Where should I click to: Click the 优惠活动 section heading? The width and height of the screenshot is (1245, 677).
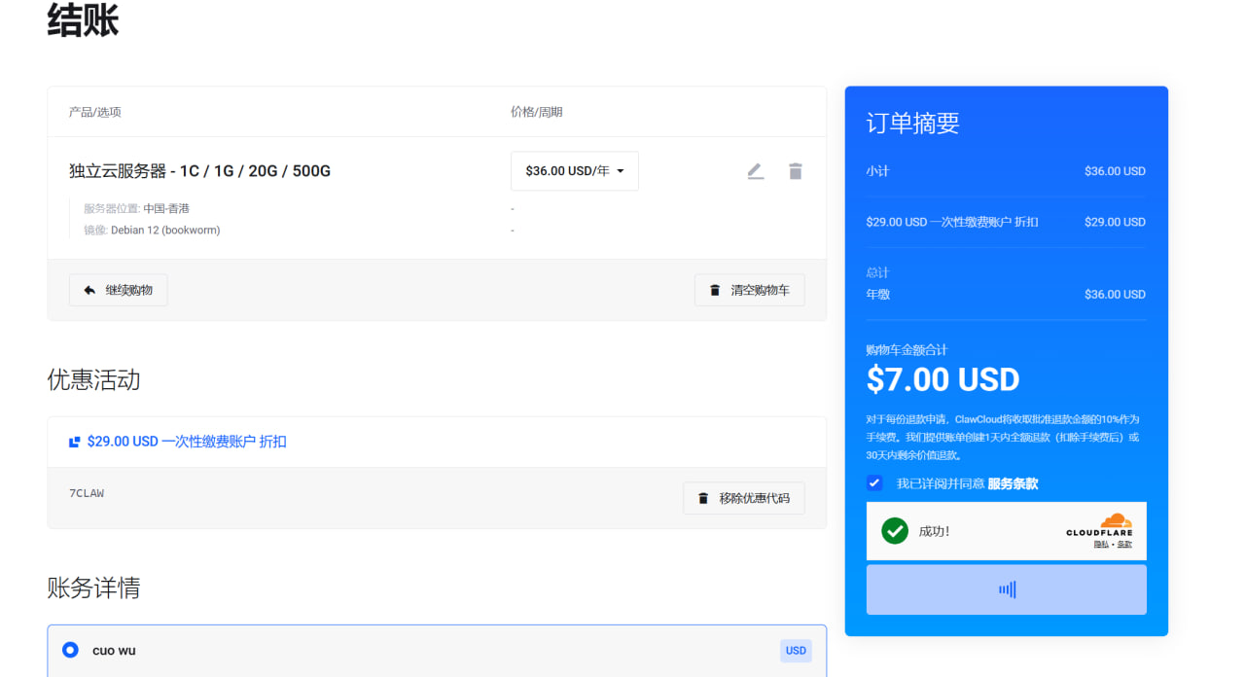pos(93,379)
